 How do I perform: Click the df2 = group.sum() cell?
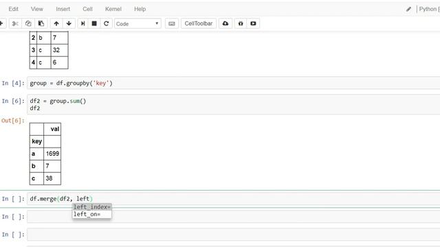(234, 104)
